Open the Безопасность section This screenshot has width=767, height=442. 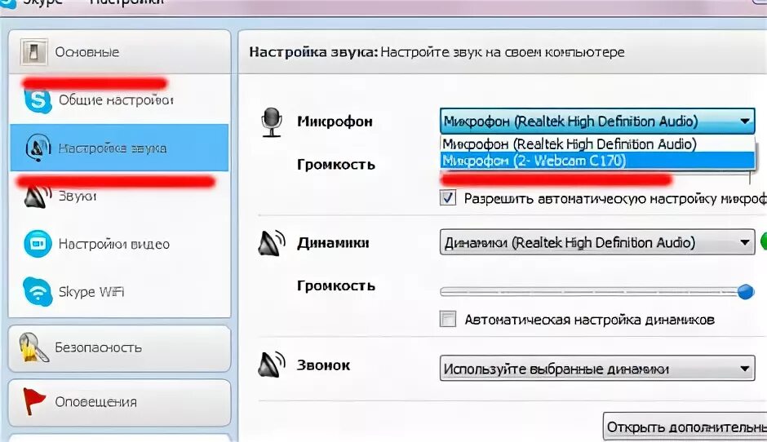click(x=120, y=348)
